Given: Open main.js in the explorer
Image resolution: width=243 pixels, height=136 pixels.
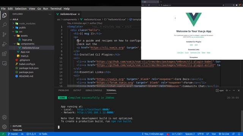Looking at the screenshot, I should click(24, 56).
